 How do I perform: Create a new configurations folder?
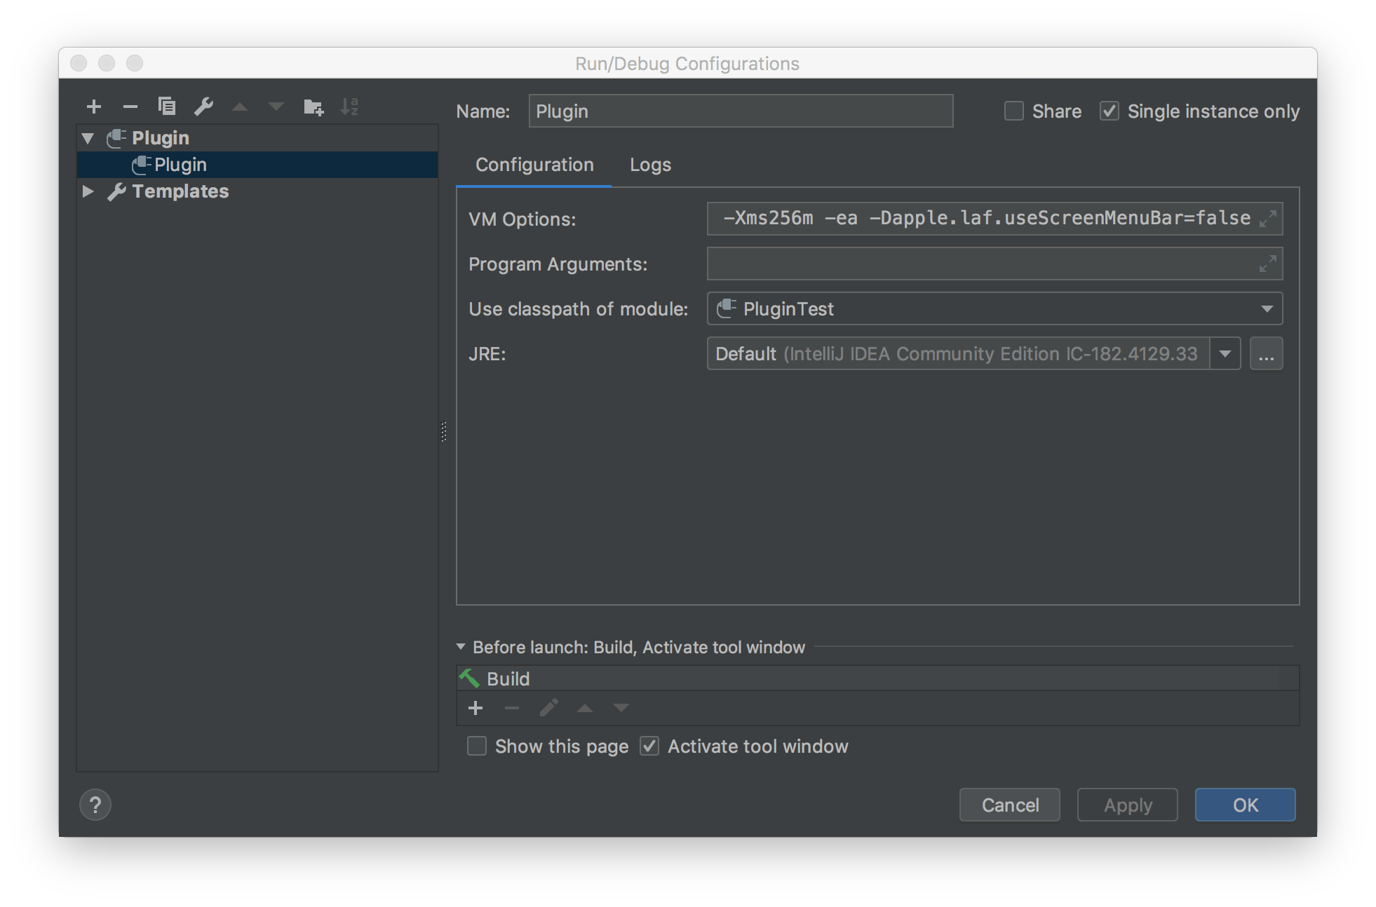click(x=313, y=107)
